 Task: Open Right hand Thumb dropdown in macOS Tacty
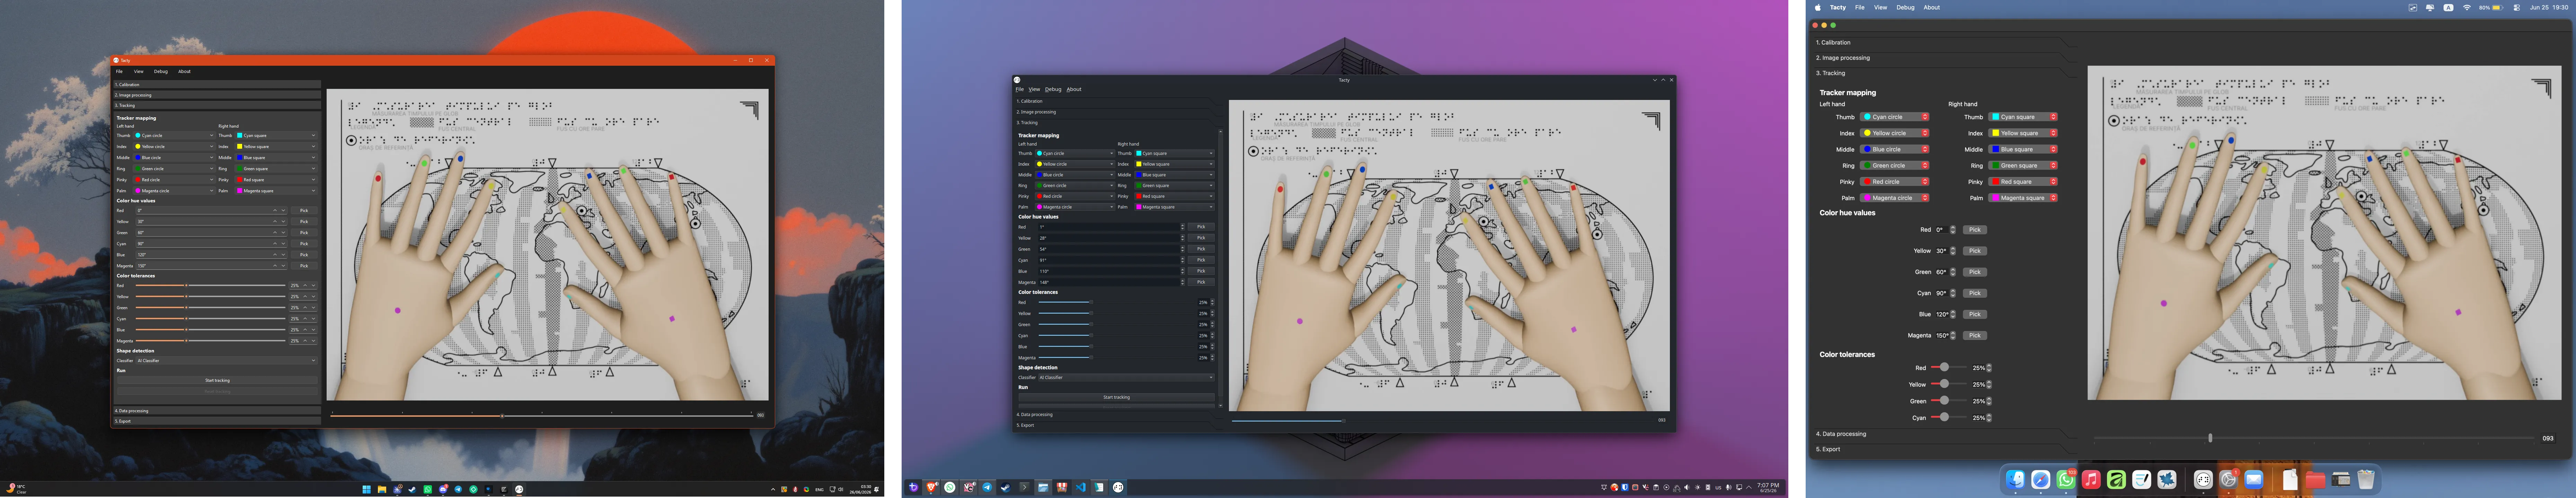click(x=2023, y=117)
